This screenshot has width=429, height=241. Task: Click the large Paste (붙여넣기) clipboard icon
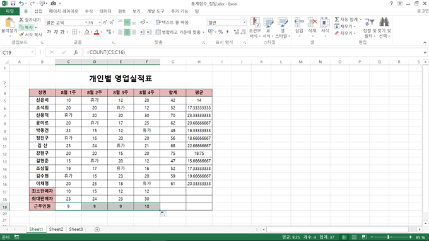pyautogui.click(x=9, y=23)
